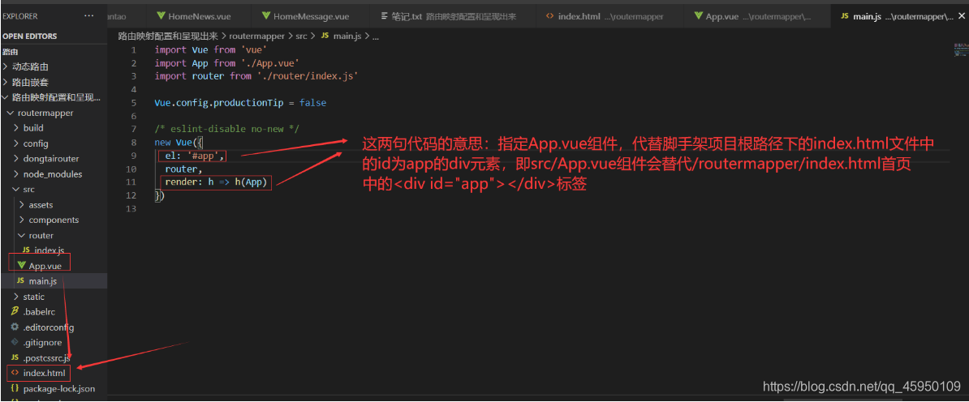The image size is (969, 402).
Task: Click the './App.vue' import string on line 2
Action: point(271,63)
